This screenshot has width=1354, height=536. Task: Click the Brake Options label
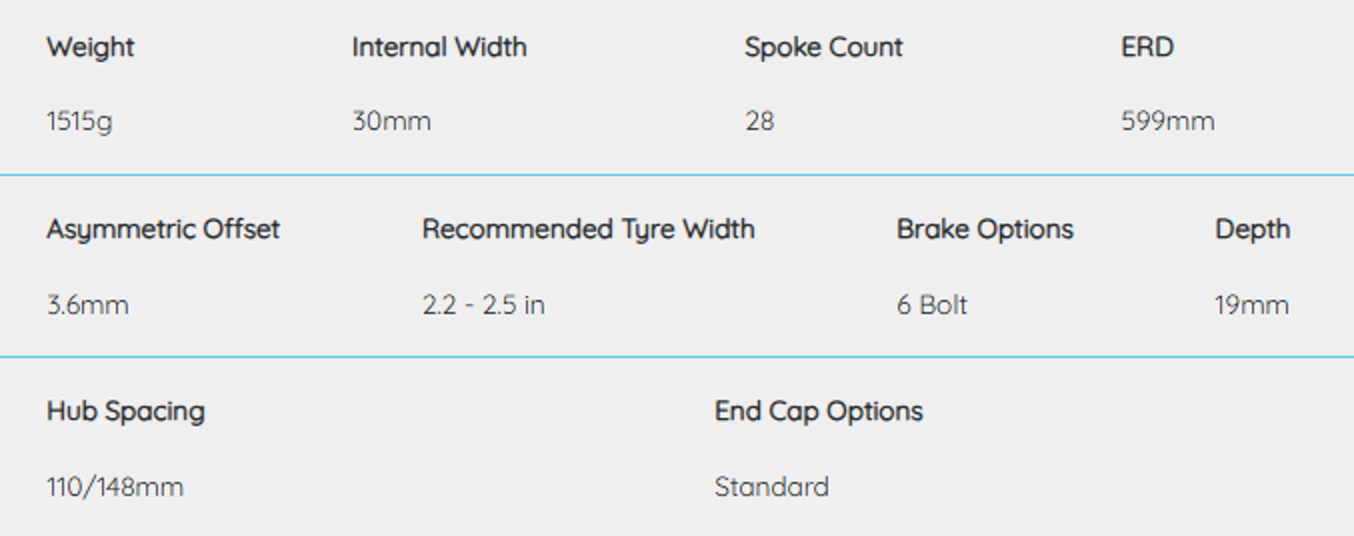(x=984, y=229)
